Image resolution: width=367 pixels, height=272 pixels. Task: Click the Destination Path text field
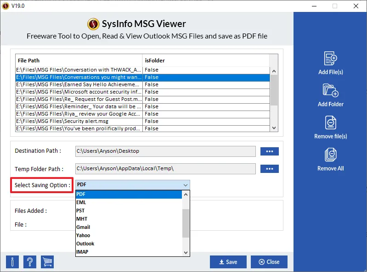coord(165,151)
